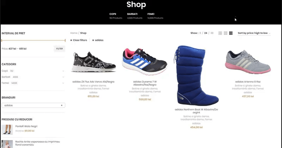This screenshot has height=148, width=282.
Task: Expand the Barbati category
Action: (x=63, y=77)
